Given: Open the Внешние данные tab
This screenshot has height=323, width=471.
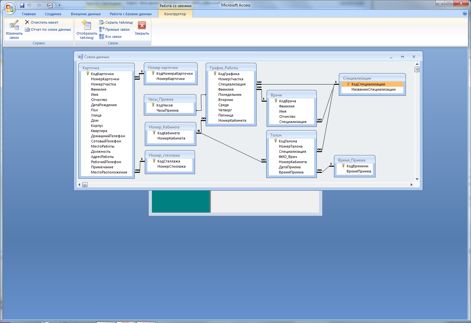Looking at the screenshot, I should pyautogui.click(x=86, y=14).
